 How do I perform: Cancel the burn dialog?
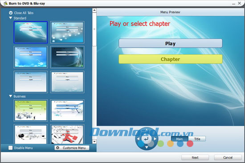tap(228, 158)
